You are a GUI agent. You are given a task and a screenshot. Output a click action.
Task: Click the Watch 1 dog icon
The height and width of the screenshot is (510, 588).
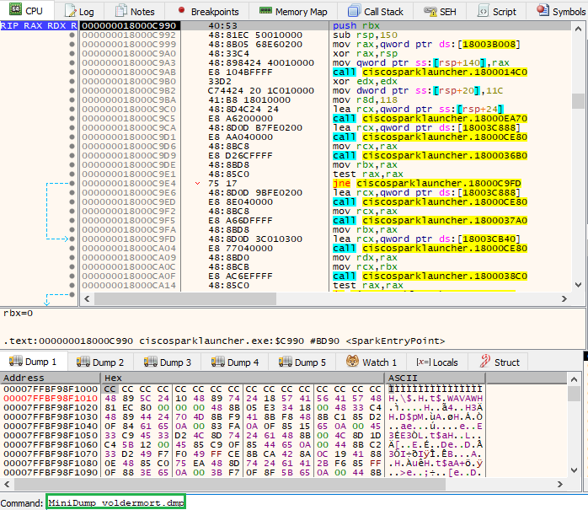pyautogui.click(x=352, y=361)
